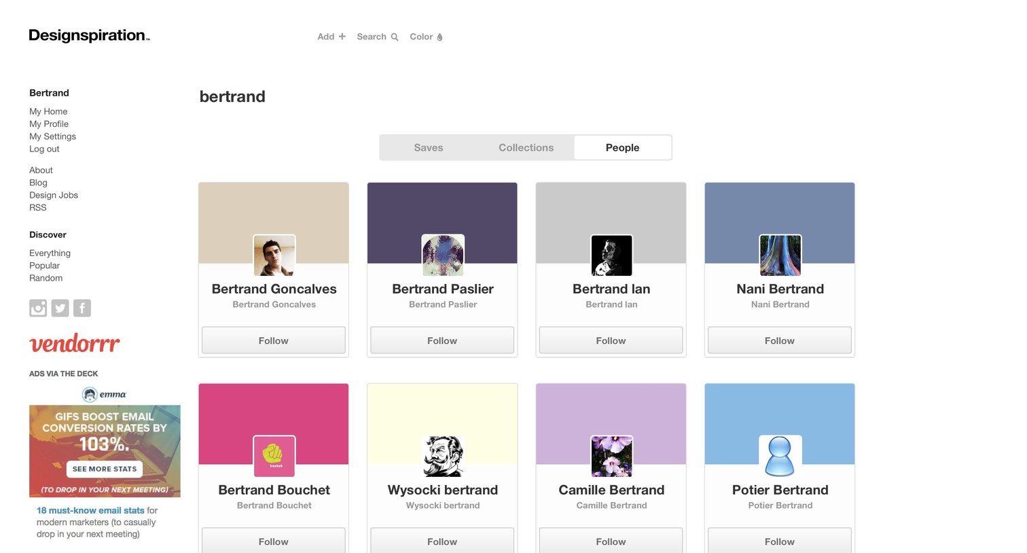This screenshot has width=1027, height=553.
Task: Open Random in Discover
Action: click(x=46, y=278)
